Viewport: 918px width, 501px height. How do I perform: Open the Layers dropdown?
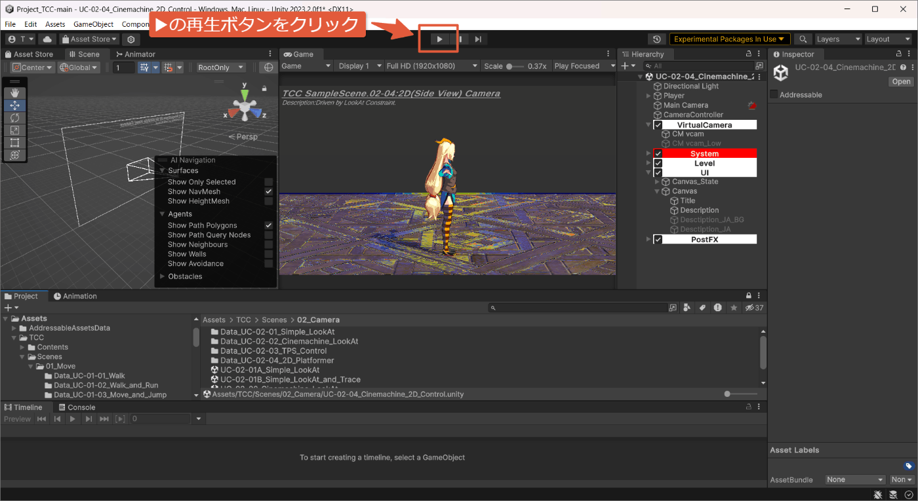(x=839, y=39)
